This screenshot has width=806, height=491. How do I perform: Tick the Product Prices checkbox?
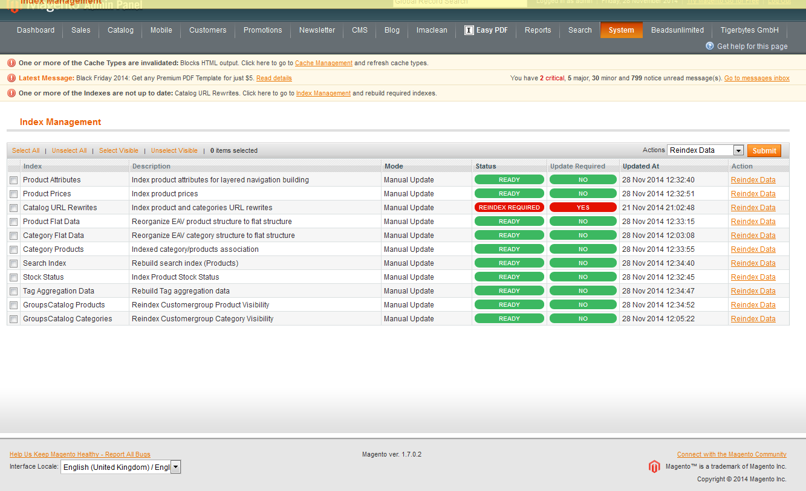point(13,194)
